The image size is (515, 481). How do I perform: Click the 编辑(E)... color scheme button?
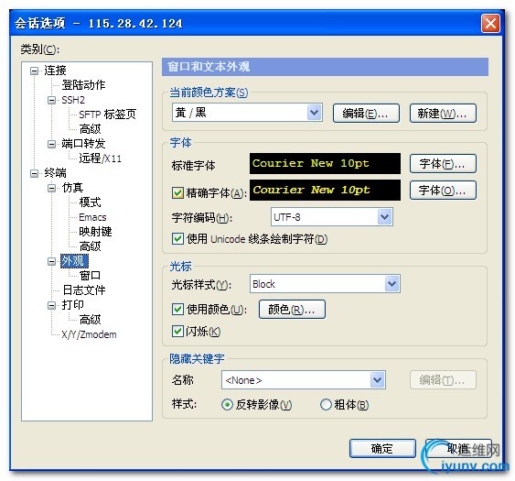[x=366, y=114]
